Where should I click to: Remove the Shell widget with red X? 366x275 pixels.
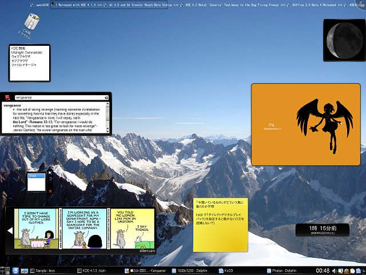[50, 191]
